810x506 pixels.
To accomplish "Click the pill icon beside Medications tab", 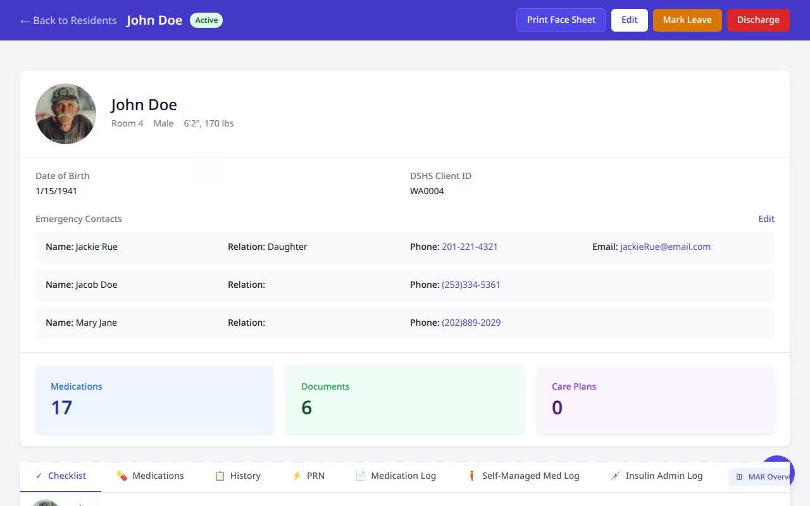I will coord(122,476).
